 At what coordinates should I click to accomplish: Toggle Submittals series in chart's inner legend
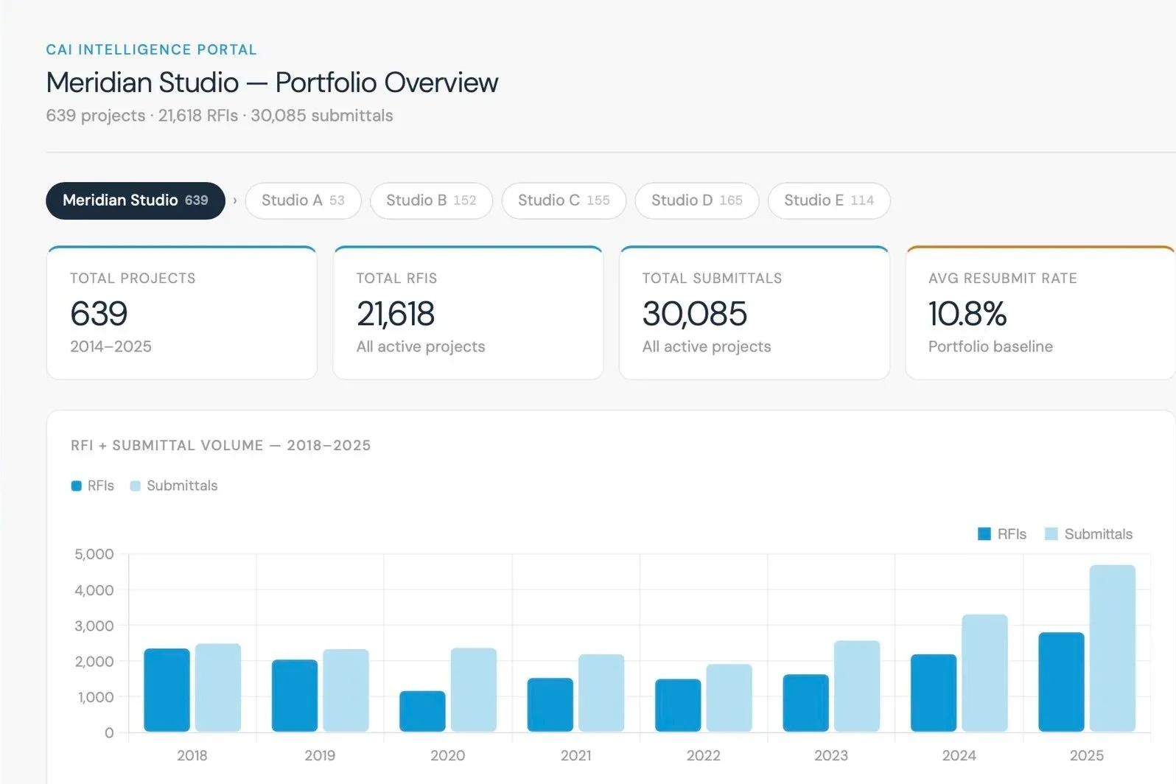coord(1088,534)
